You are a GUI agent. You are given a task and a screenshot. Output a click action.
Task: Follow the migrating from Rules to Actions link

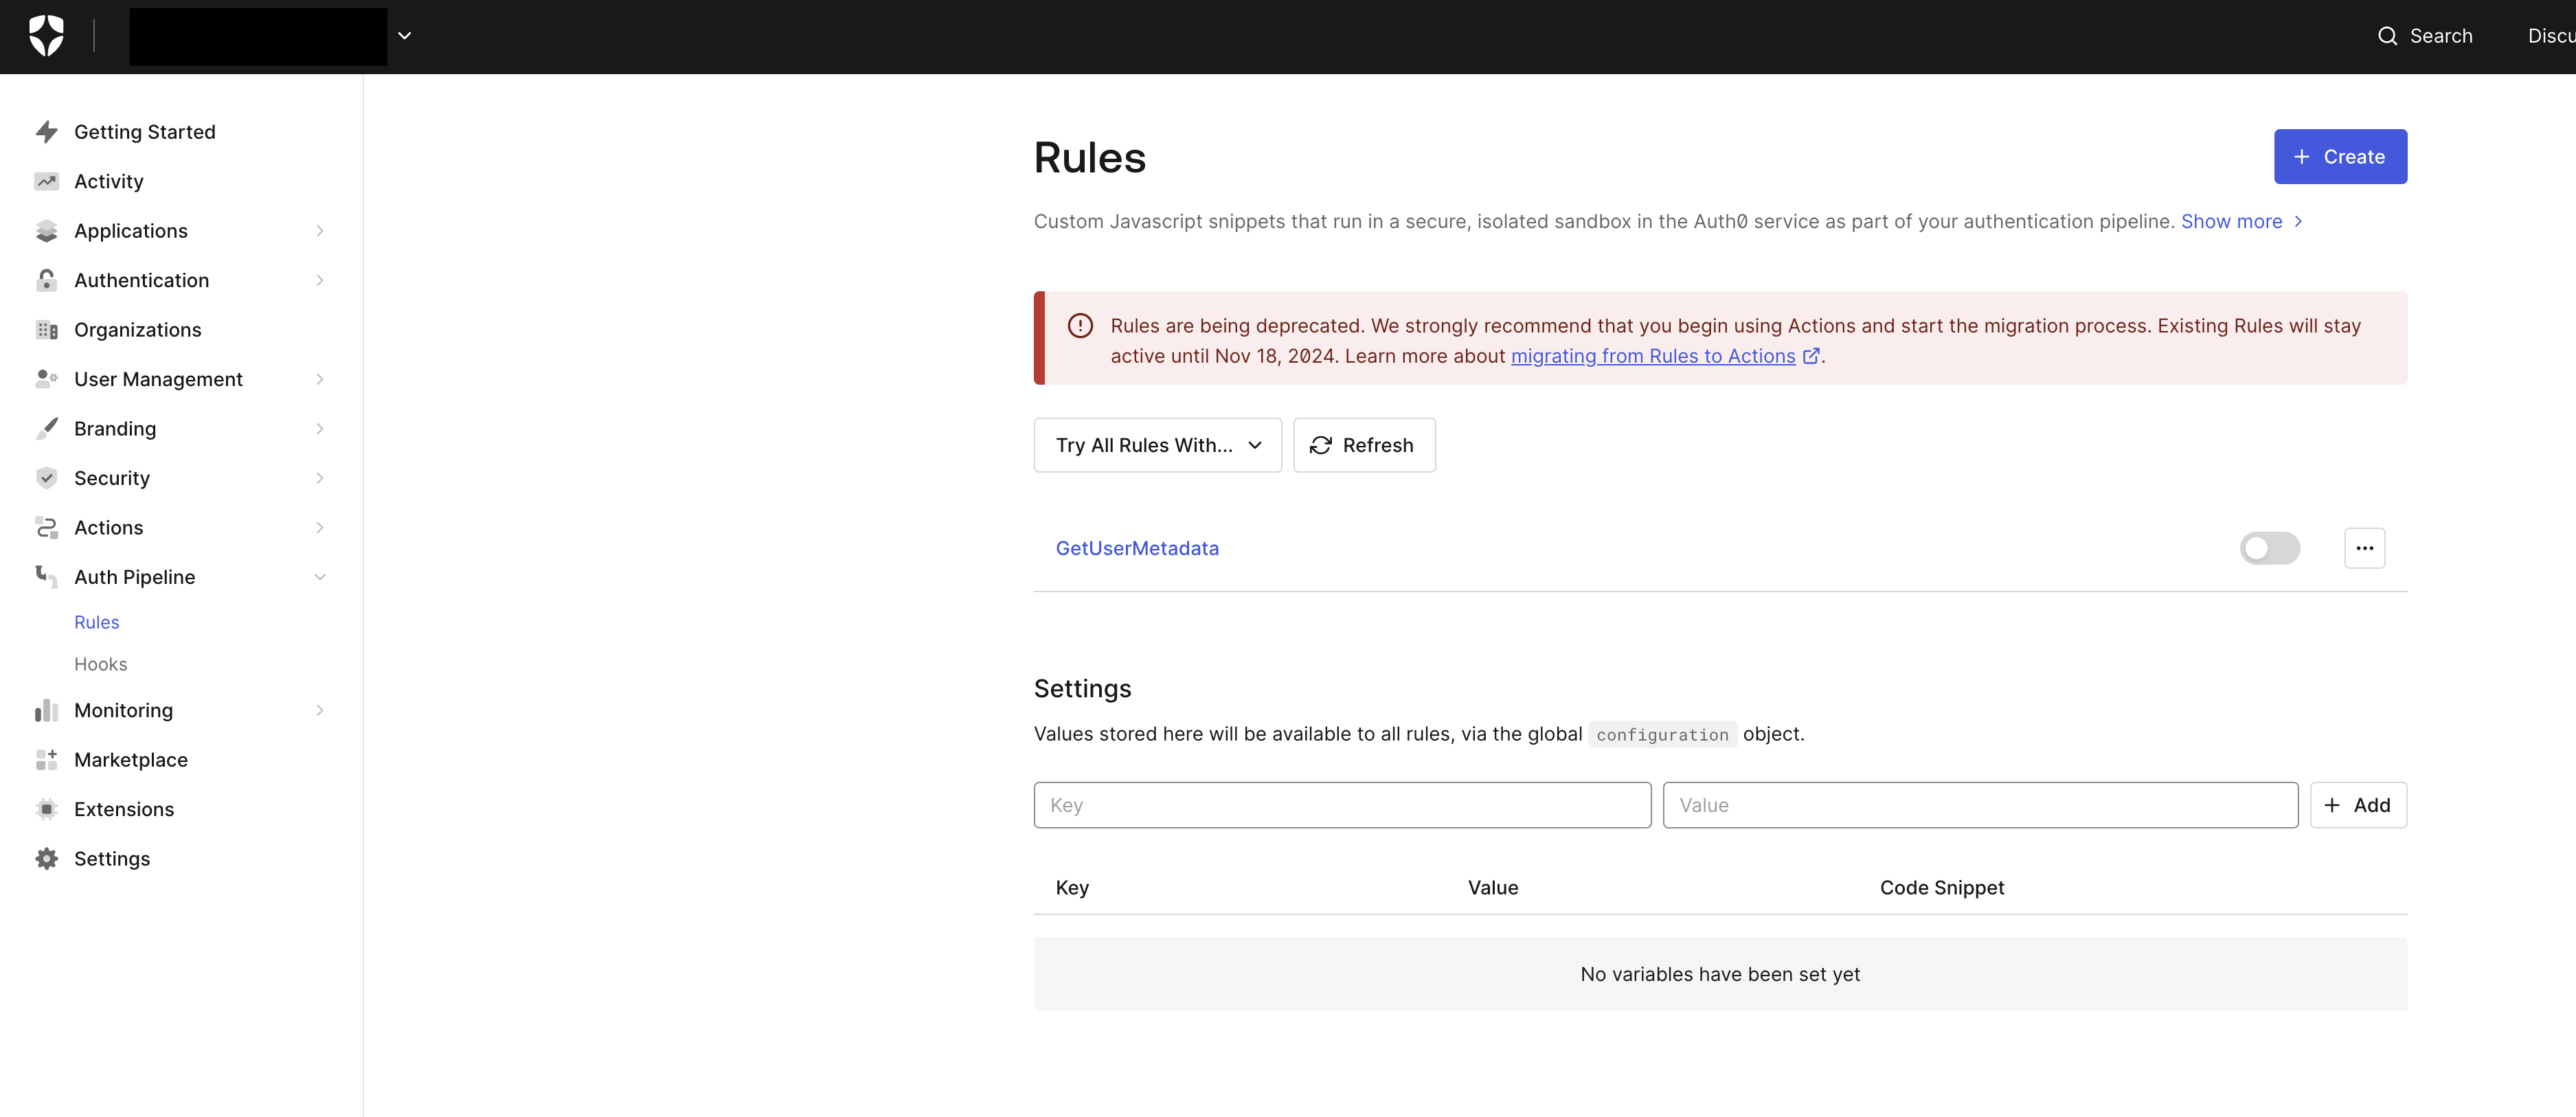click(x=1653, y=356)
